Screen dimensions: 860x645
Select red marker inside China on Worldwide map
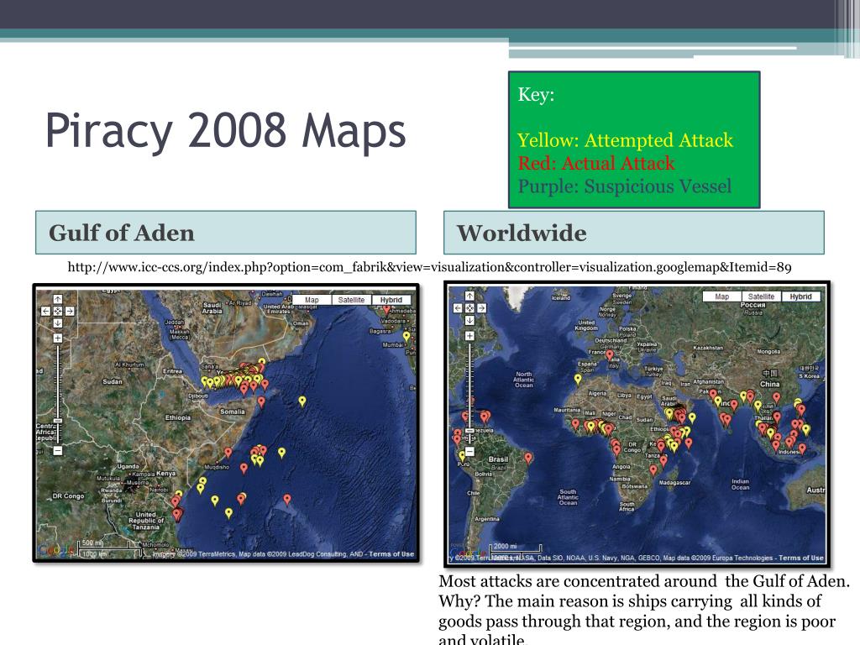tap(776, 397)
